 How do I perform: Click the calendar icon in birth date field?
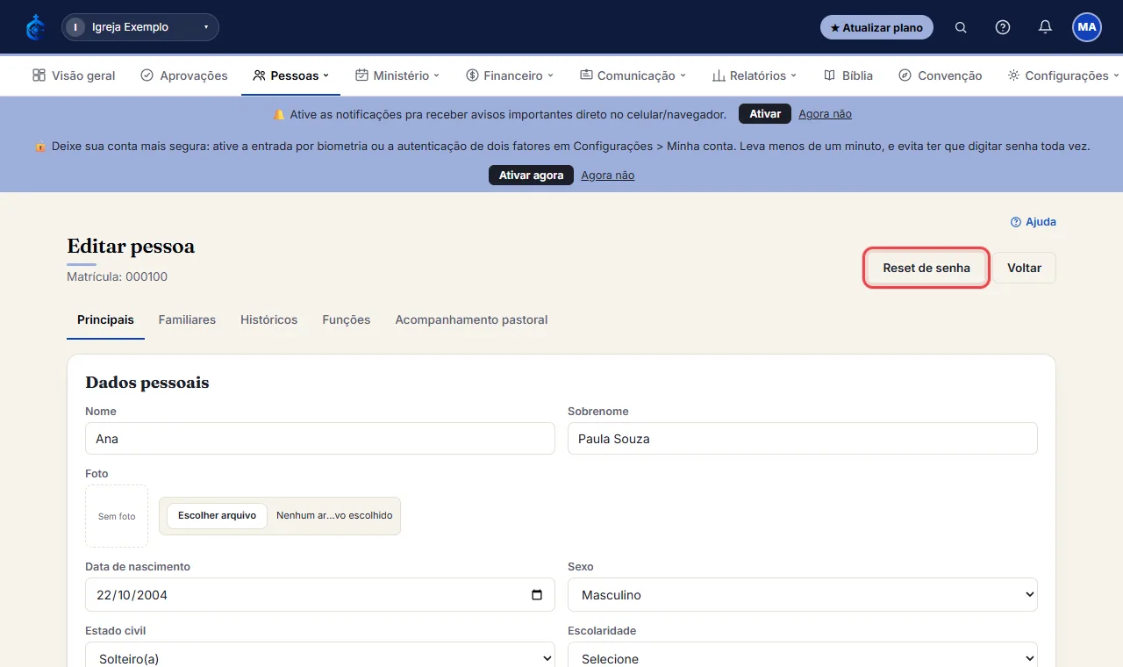(537, 595)
